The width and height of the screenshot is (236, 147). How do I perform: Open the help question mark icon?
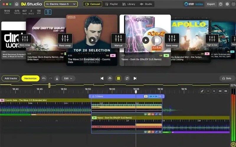221,4
